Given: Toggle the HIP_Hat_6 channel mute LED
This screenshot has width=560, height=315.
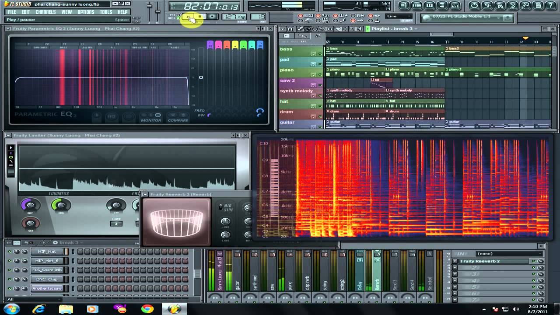Looking at the screenshot, I should click(x=10, y=261).
